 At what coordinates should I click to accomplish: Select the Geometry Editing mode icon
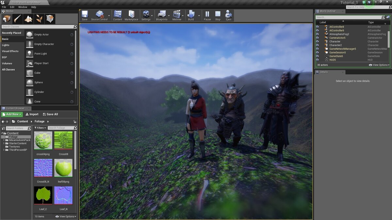(x=50, y=19)
